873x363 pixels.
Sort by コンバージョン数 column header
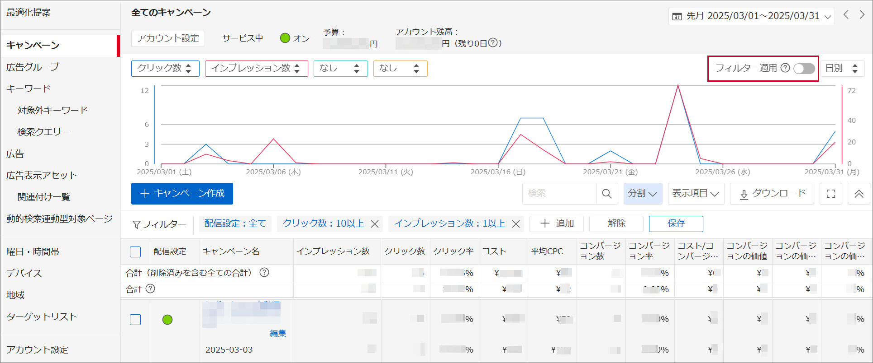point(600,251)
